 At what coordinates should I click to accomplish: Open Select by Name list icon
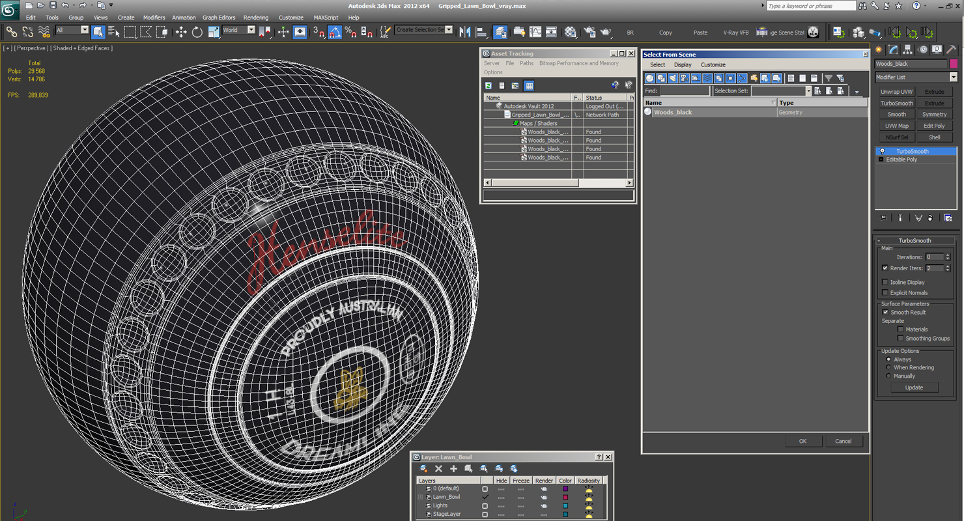(x=114, y=31)
